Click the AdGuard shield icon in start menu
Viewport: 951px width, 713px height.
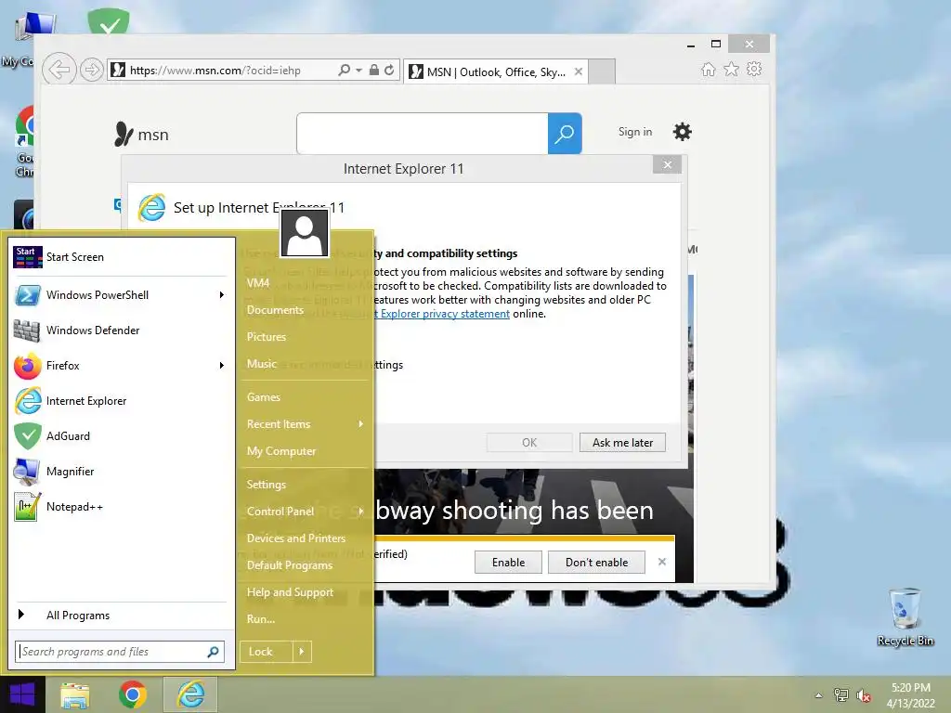[x=27, y=436]
